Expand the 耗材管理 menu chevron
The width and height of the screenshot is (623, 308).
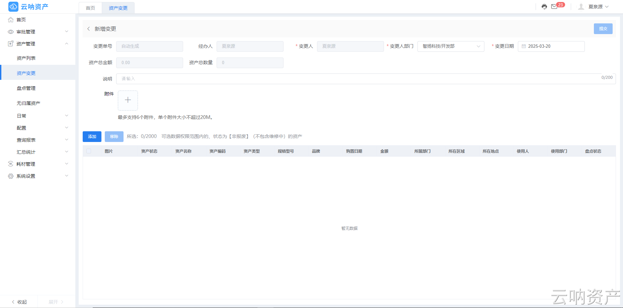point(67,164)
